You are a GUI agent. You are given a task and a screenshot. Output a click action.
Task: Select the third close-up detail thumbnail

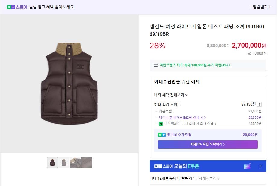75,162
